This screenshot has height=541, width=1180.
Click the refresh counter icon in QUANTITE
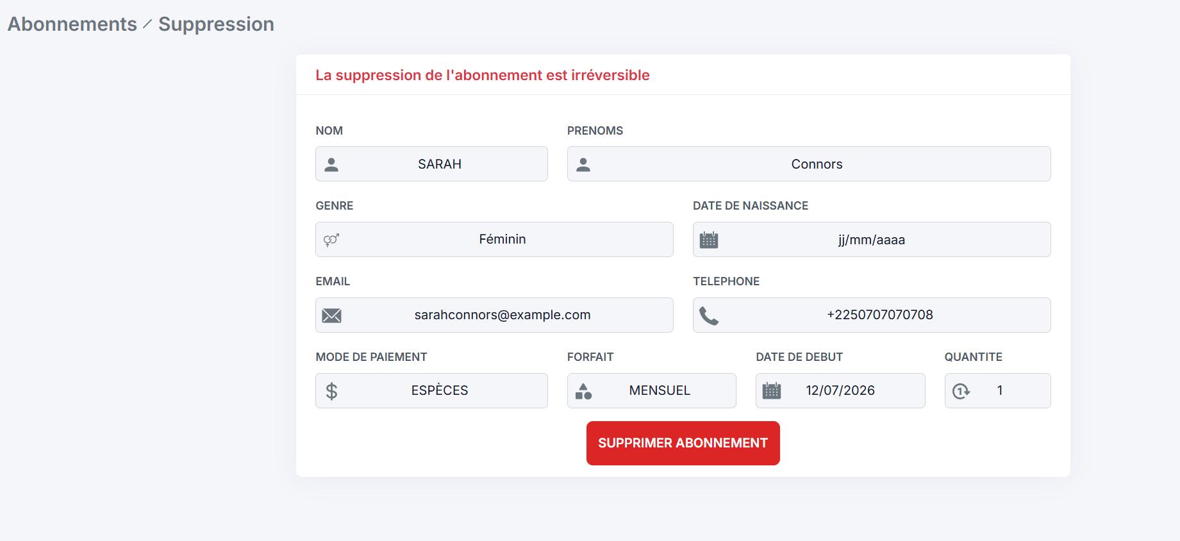coord(961,391)
